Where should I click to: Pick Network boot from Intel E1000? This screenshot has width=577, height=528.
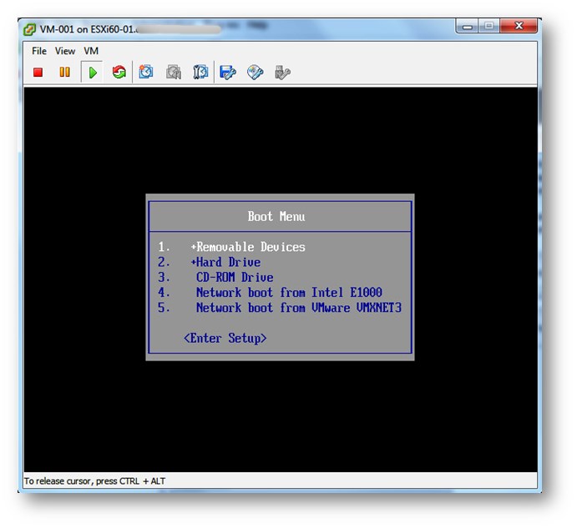289,293
